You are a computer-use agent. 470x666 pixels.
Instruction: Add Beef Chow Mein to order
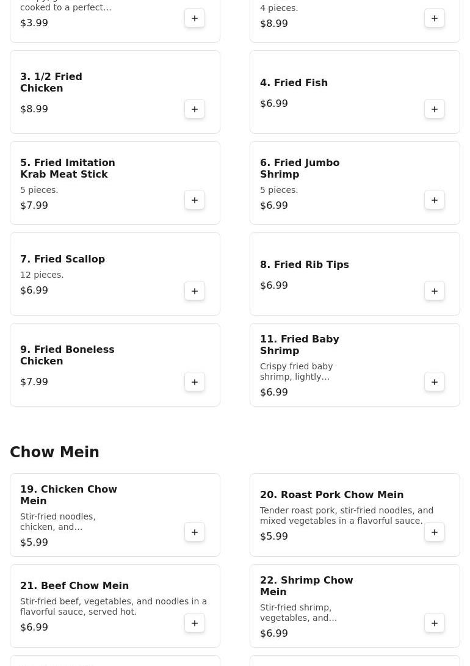(195, 623)
